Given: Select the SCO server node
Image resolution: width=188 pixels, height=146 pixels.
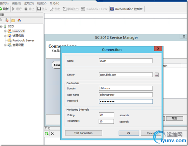Looking at the screenshot, I should point(11,26).
